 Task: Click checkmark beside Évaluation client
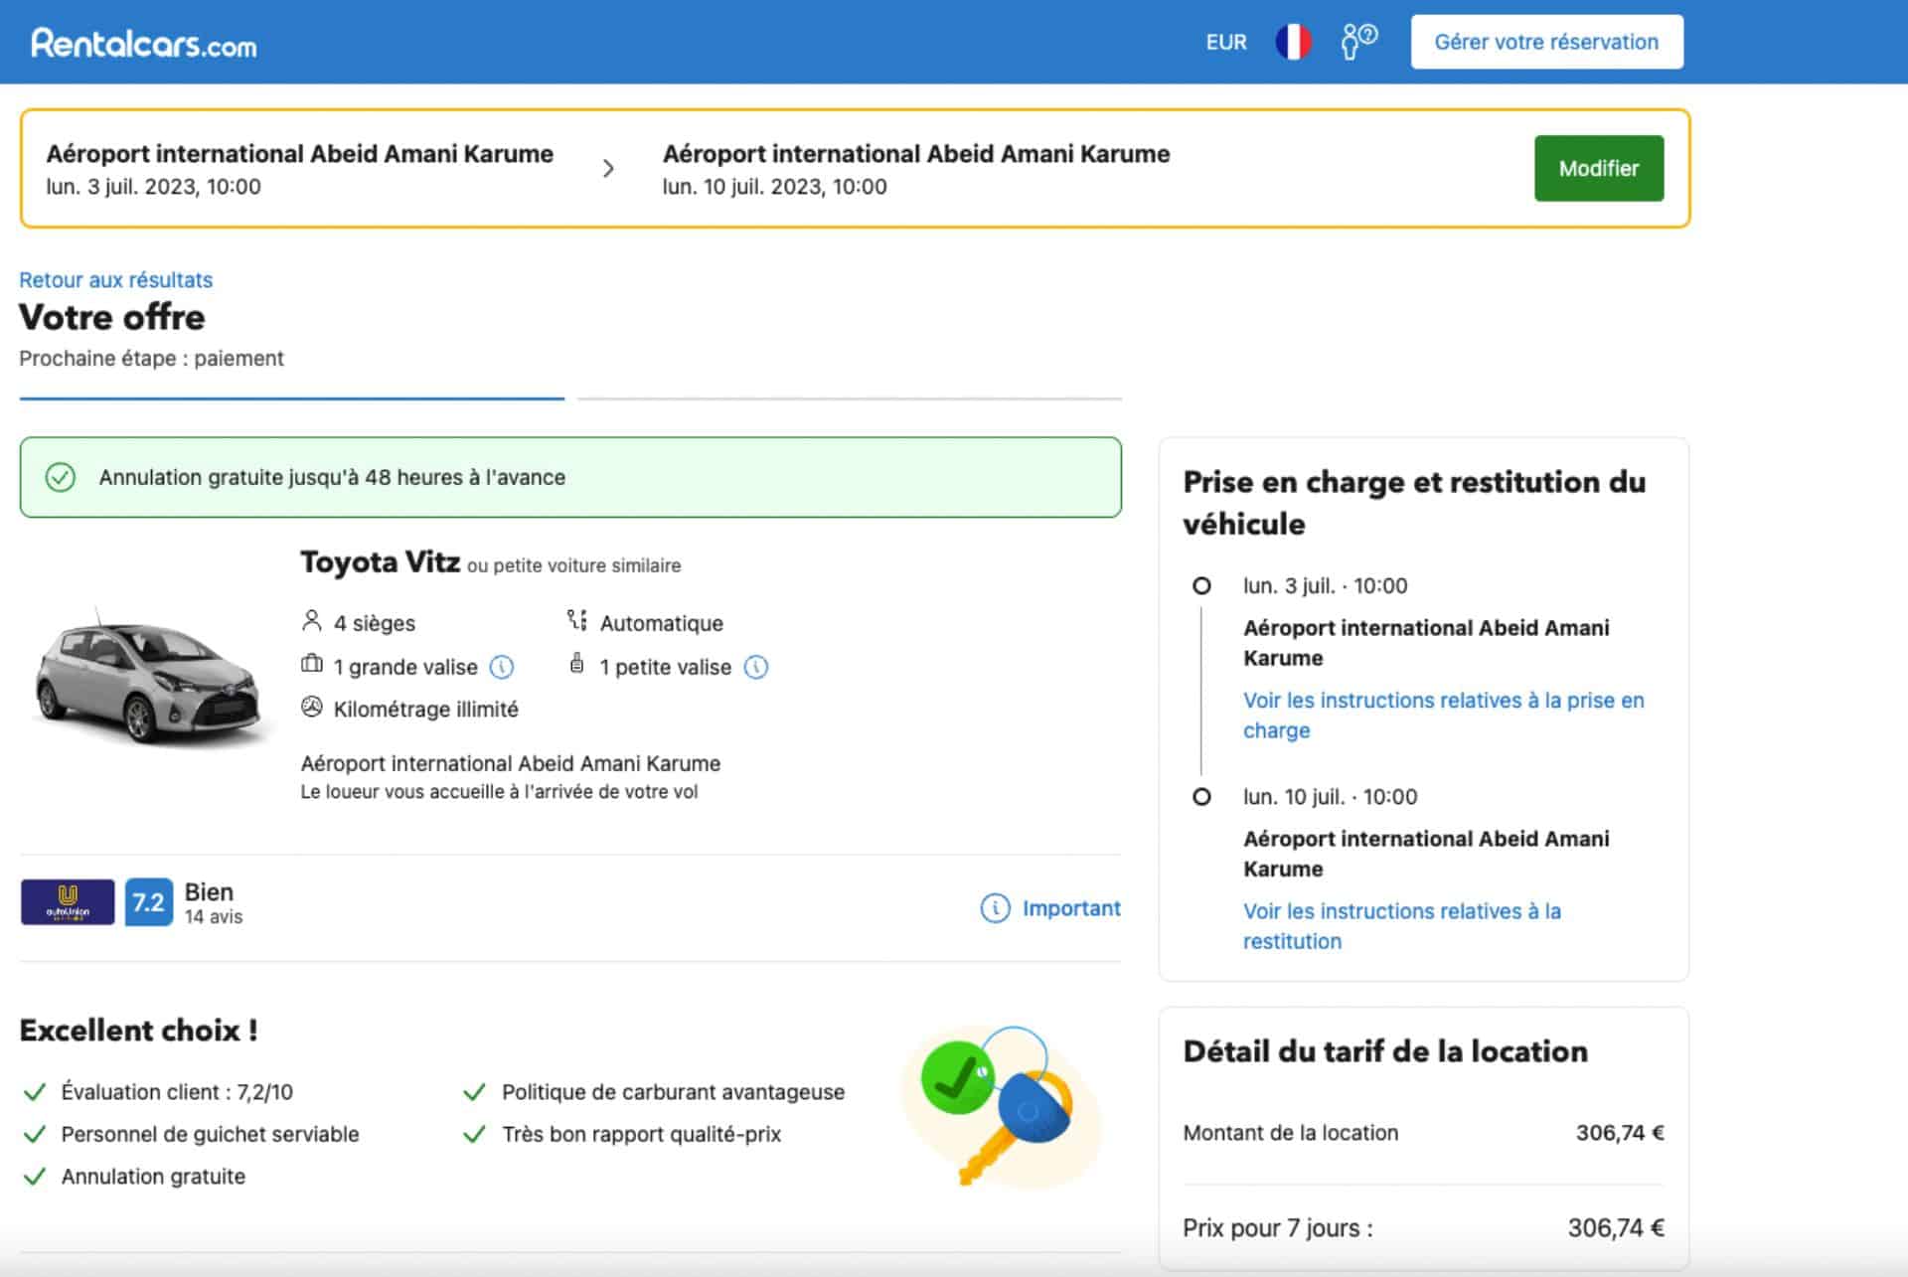(x=35, y=1092)
